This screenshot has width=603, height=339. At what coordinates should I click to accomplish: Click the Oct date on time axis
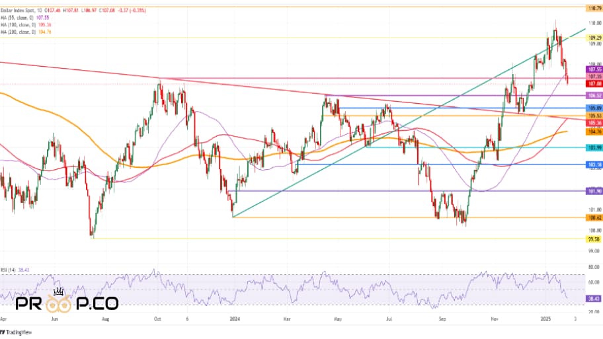click(157, 319)
